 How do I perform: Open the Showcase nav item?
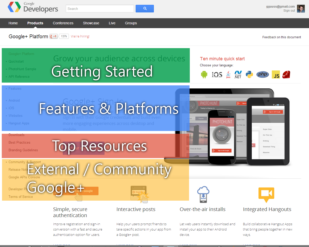point(91,23)
